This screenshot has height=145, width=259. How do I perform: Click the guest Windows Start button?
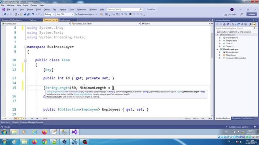(4, 132)
